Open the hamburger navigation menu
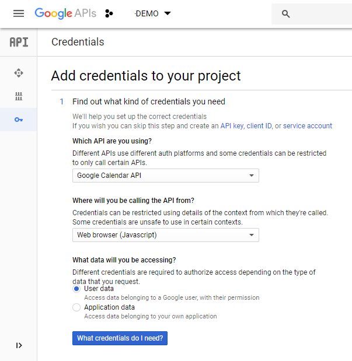The height and width of the screenshot is (361, 352). 19,13
